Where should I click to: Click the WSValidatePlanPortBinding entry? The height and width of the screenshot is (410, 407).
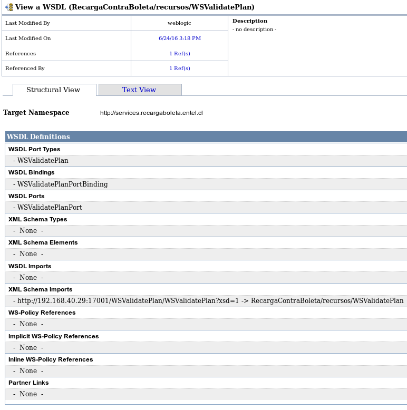point(63,184)
